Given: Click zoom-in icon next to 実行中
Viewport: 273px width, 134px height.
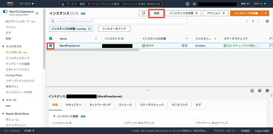Looking at the screenshot, I should [183, 46].
